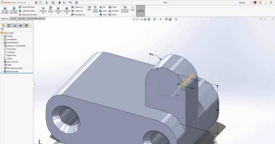Switch to the Evaluate tab
This screenshot has width=275, height=144.
coord(22,18)
